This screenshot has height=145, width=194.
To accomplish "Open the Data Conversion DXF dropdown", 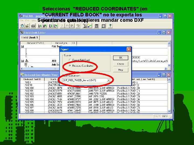I will coord(109,80).
